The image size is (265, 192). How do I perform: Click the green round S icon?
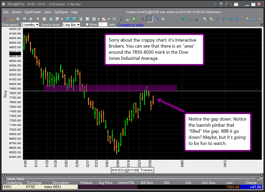coord(134,19)
